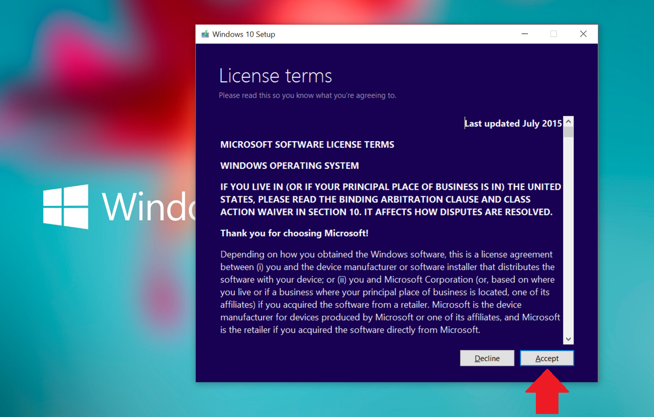Click the Windows 10 Setup title bar icon

[205, 34]
